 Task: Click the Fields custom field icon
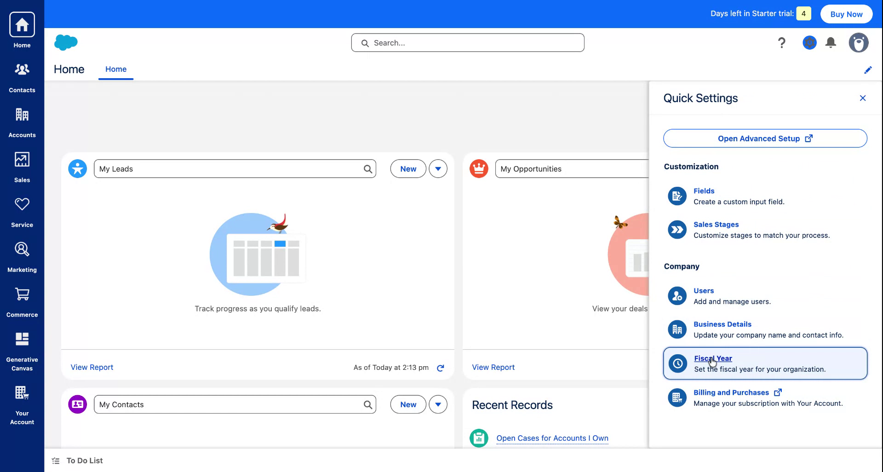[x=677, y=196]
